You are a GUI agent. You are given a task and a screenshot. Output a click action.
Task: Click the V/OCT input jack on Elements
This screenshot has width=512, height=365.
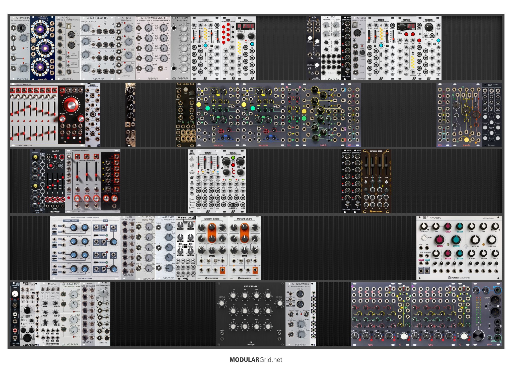point(421,248)
